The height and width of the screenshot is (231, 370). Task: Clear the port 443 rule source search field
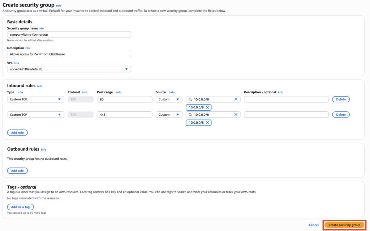click(x=236, y=115)
